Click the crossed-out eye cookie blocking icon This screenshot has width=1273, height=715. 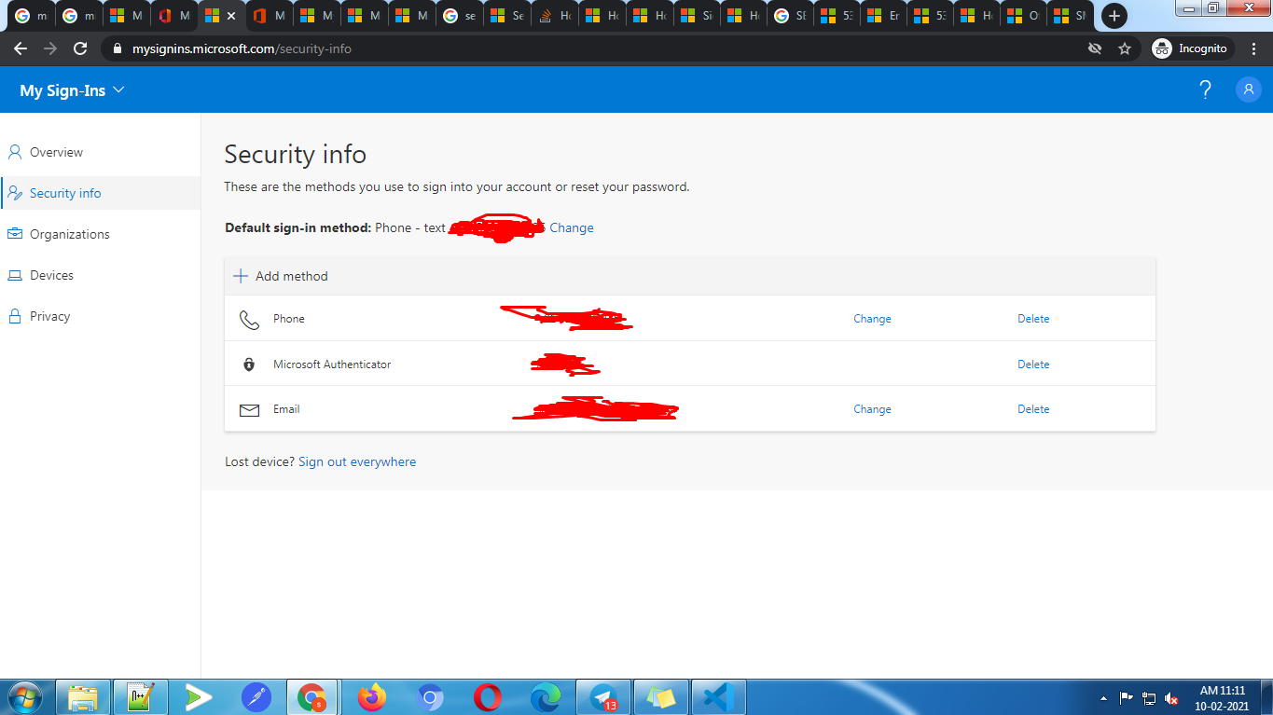1095,48
